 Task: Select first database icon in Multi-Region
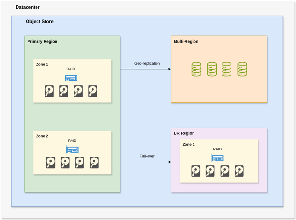click(196, 70)
